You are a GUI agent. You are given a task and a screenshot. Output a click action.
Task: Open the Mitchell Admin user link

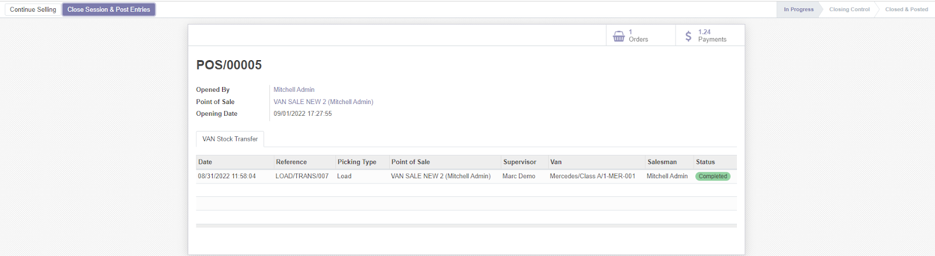[294, 89]
